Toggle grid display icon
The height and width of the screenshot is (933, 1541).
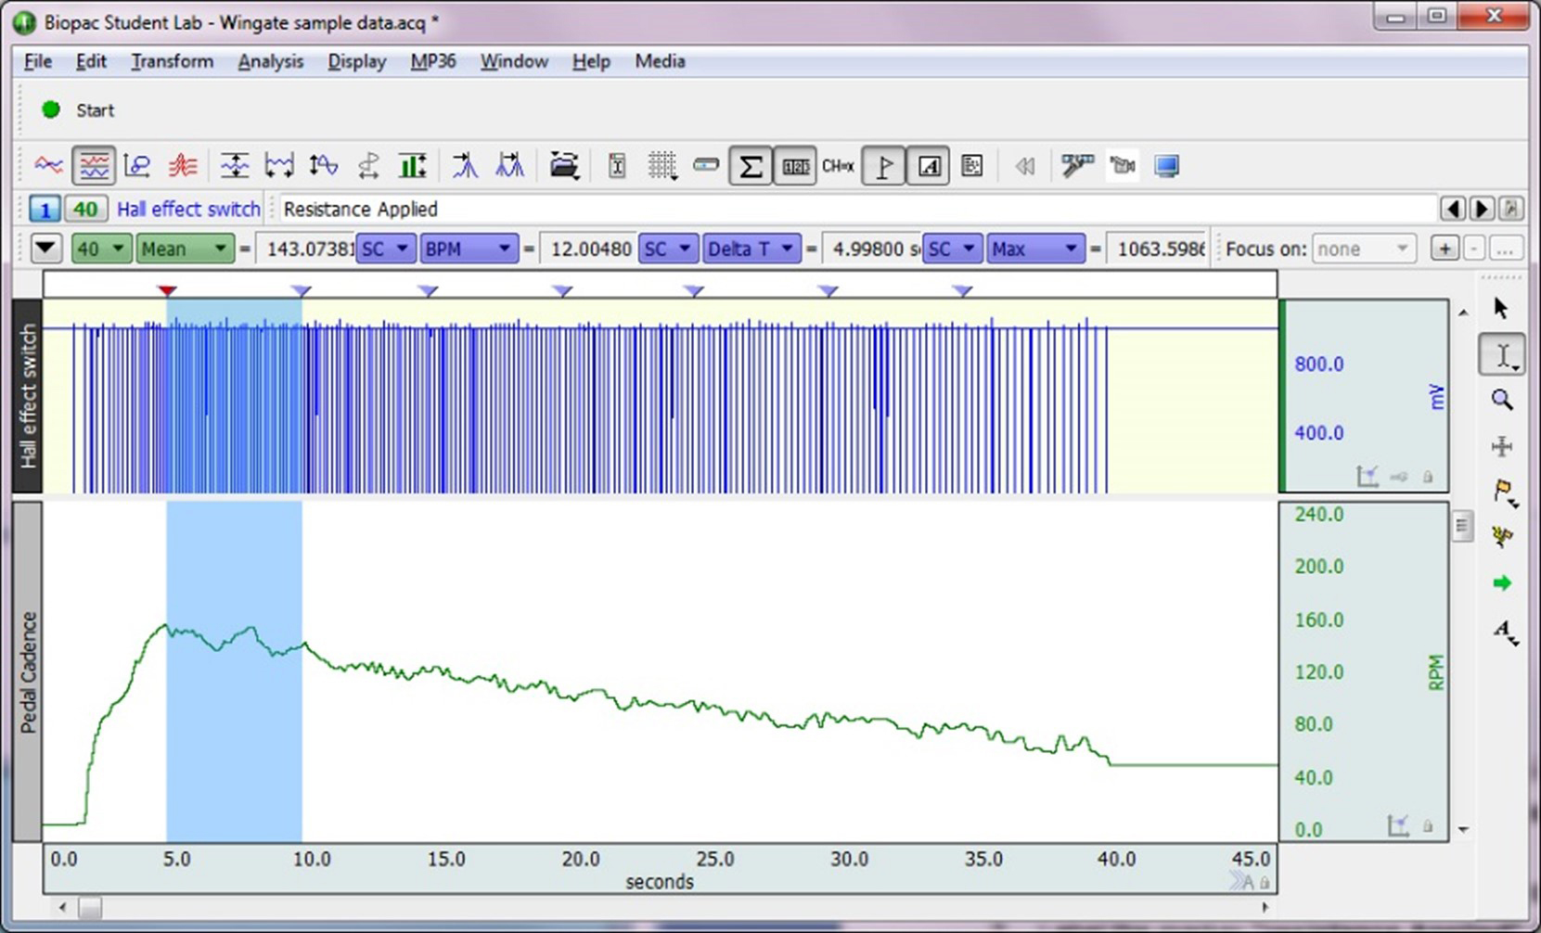click(x=662, y=166)
